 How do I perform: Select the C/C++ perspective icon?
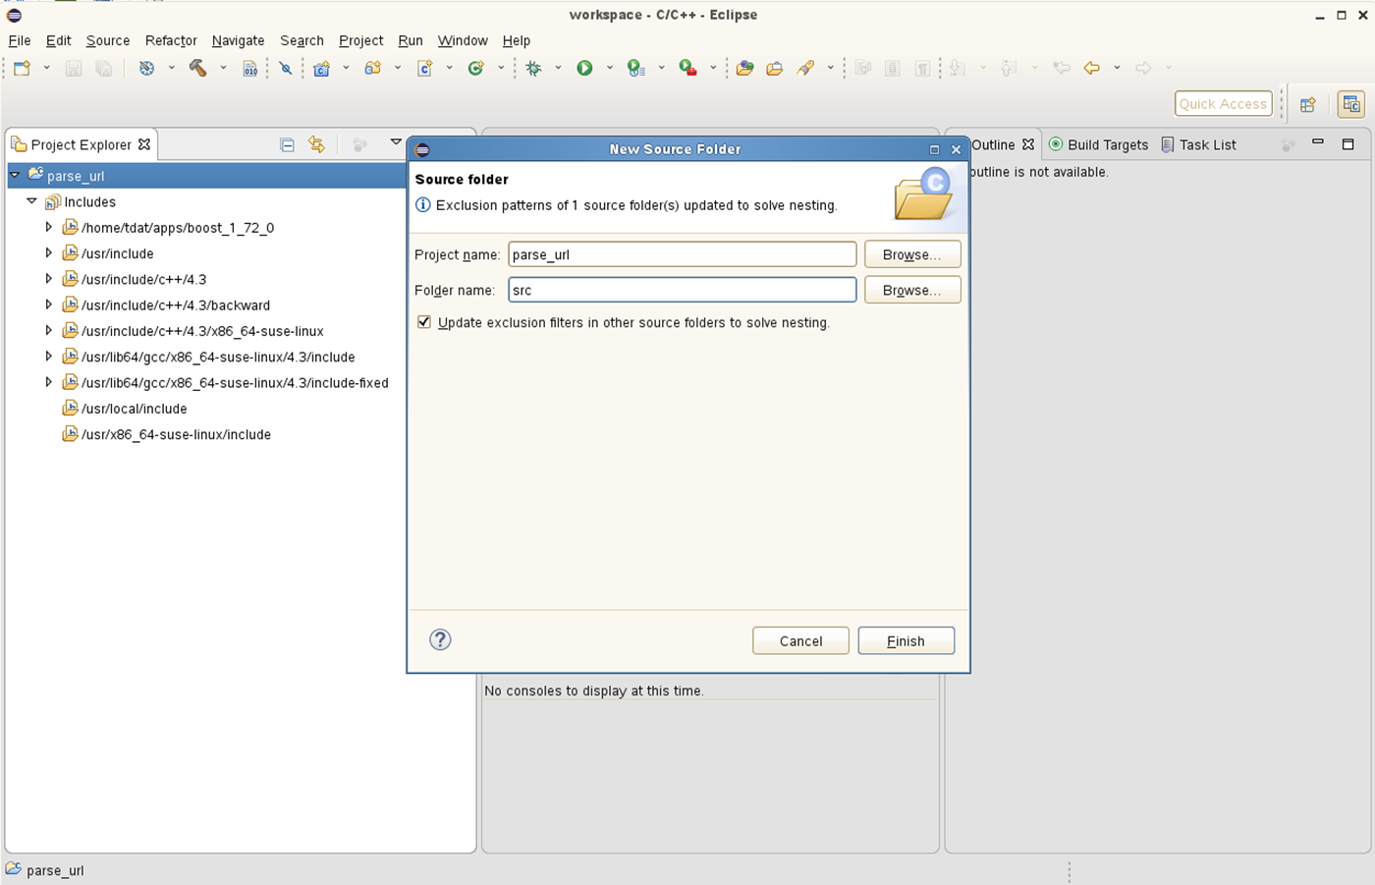pyautogui.click(x=1351, y=104)
